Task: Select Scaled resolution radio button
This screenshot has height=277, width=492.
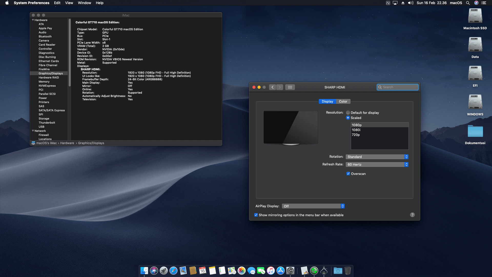Action: tap(348, 118)
